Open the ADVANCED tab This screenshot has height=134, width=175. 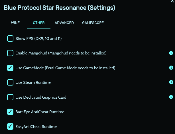click(x=64, y=23)
